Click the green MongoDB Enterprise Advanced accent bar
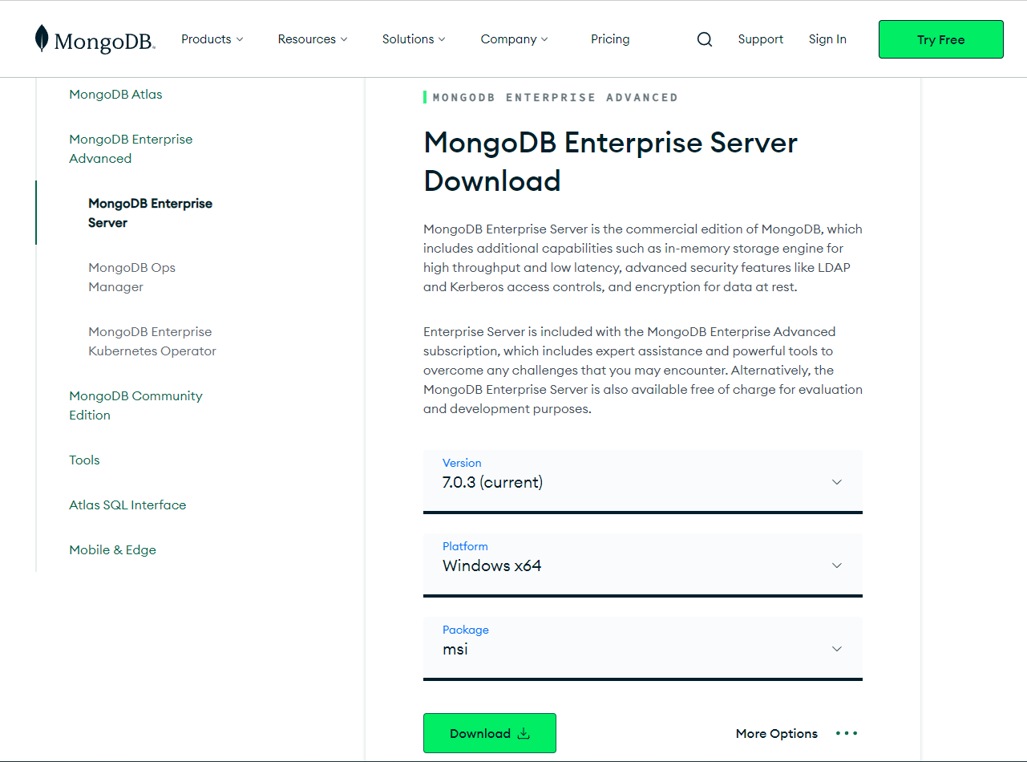Image resolution: width=1027 pixels, height=762 pixels. click(425, 96)
